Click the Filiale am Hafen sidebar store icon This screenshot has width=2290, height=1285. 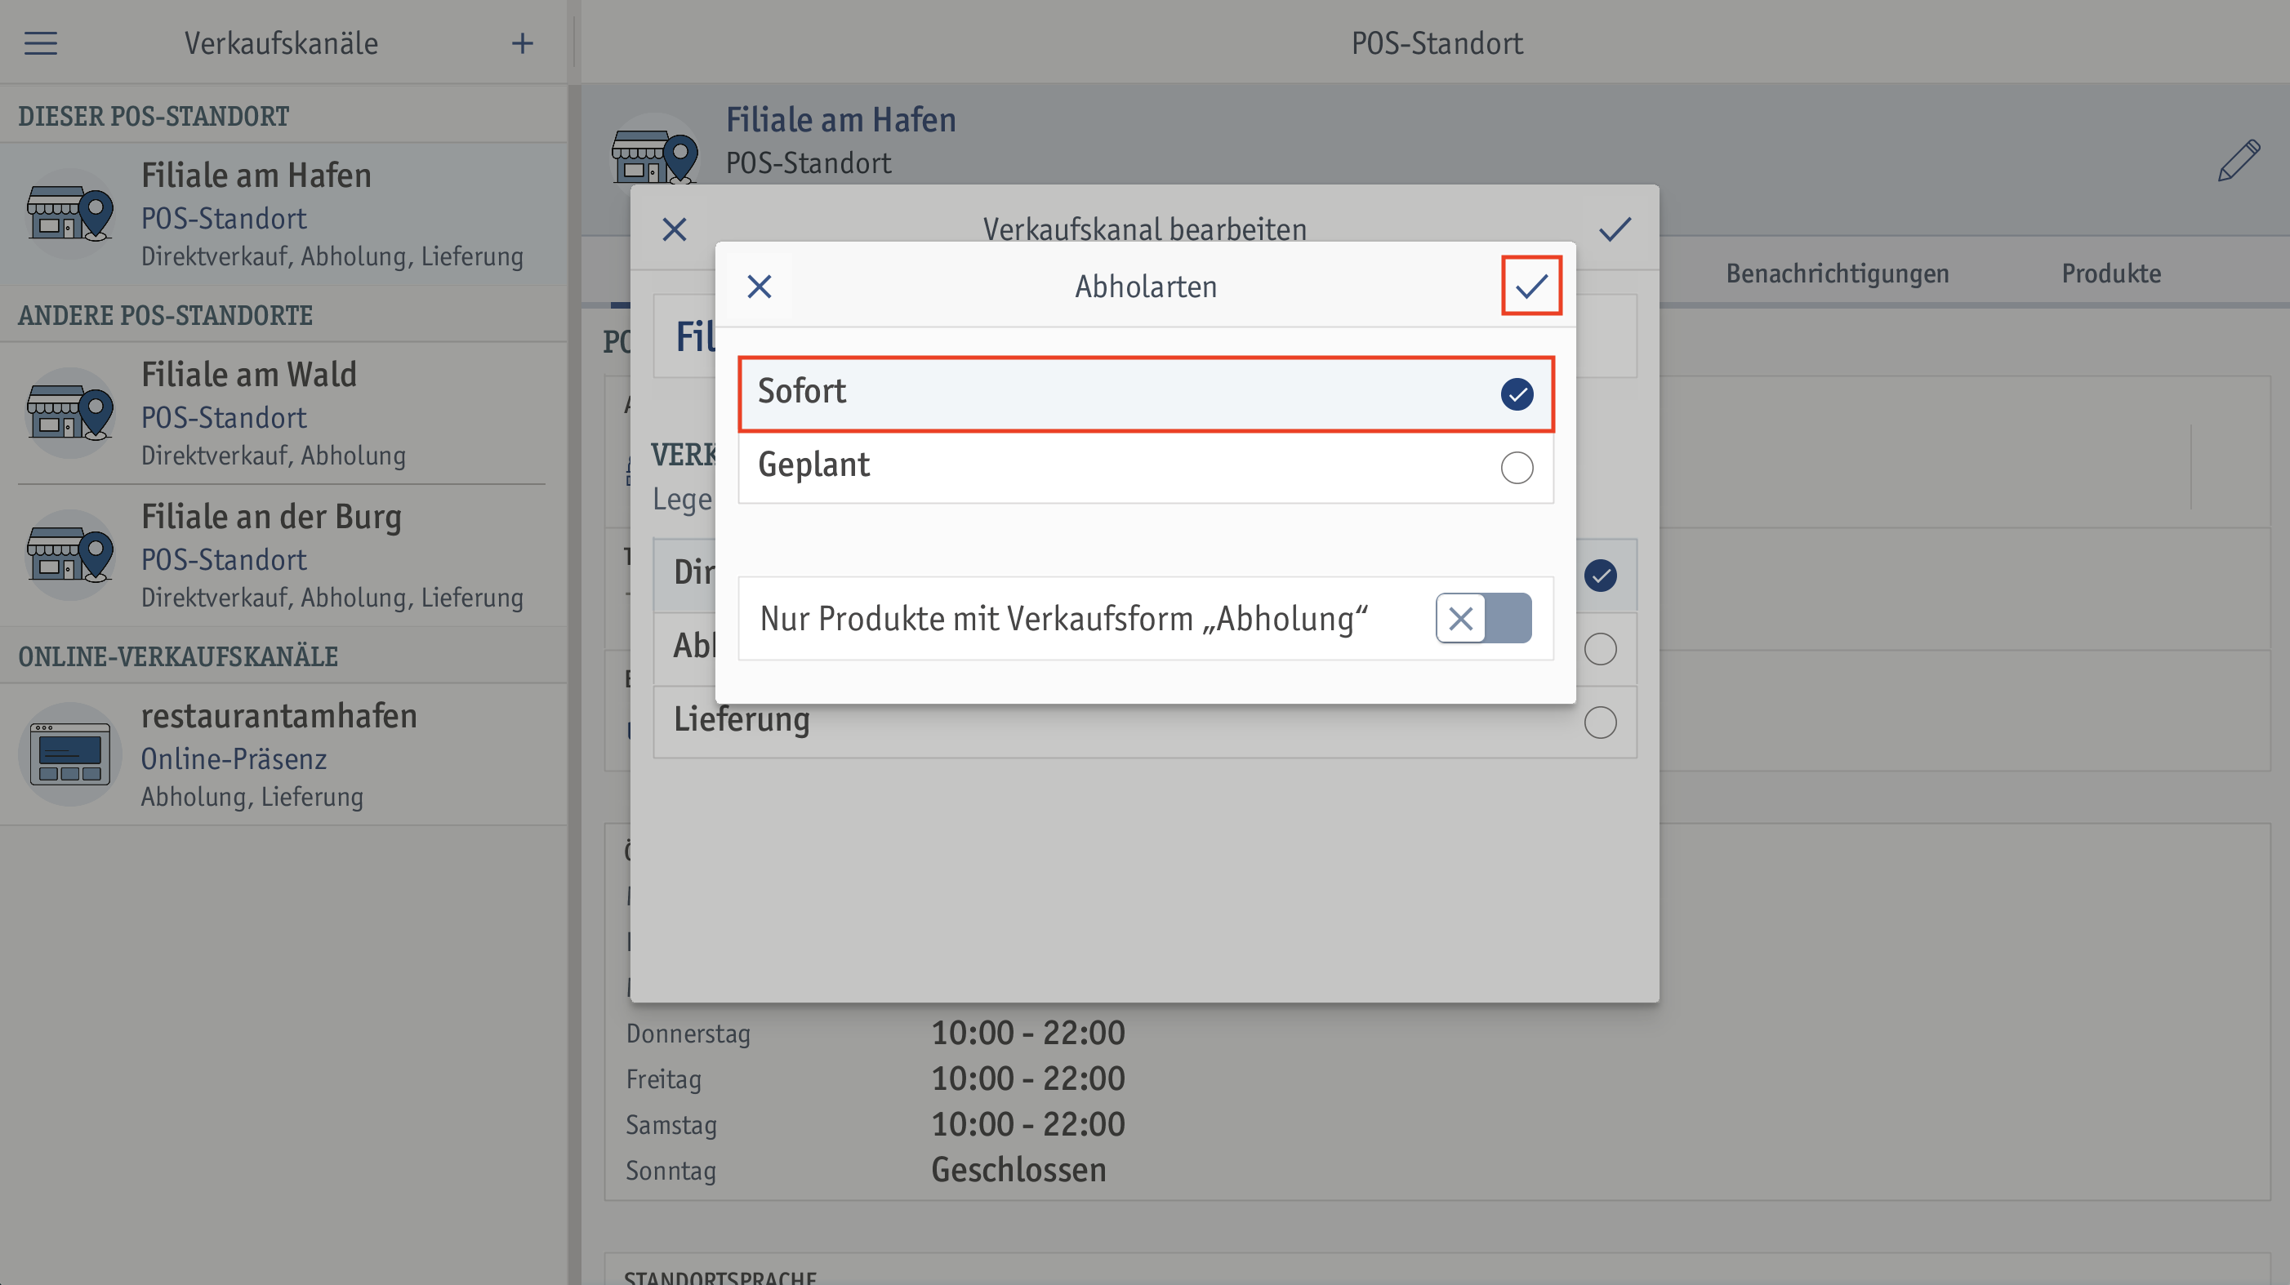pos(70,214)
